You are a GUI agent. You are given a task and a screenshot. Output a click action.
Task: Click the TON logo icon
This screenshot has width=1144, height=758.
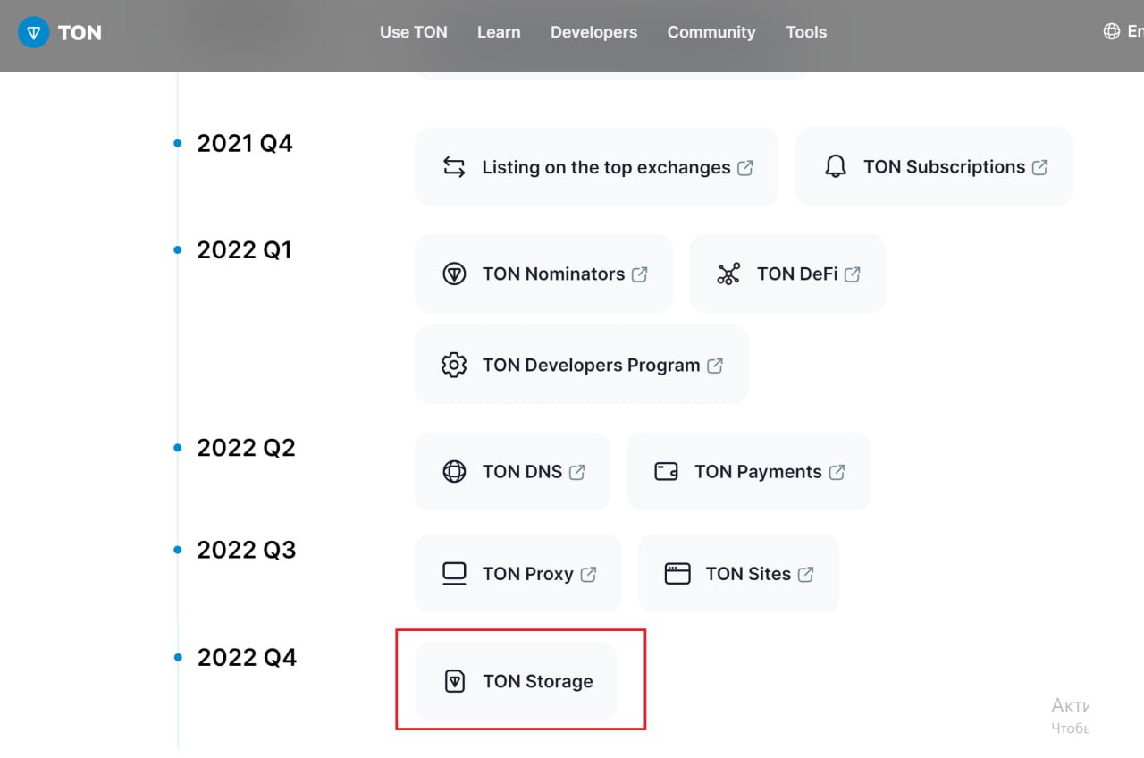[34, 32]
